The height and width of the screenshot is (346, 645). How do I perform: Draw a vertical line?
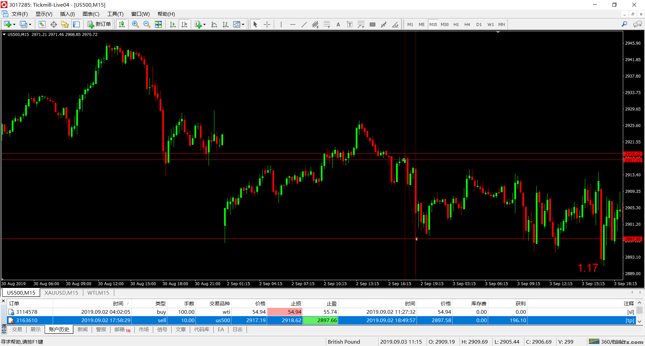(x=281, y=24)
